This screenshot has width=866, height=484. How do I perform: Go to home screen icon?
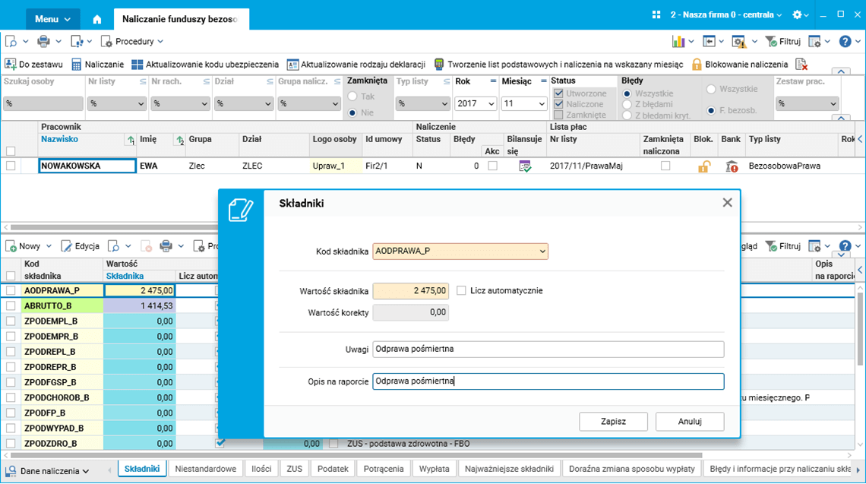(97, 19)
